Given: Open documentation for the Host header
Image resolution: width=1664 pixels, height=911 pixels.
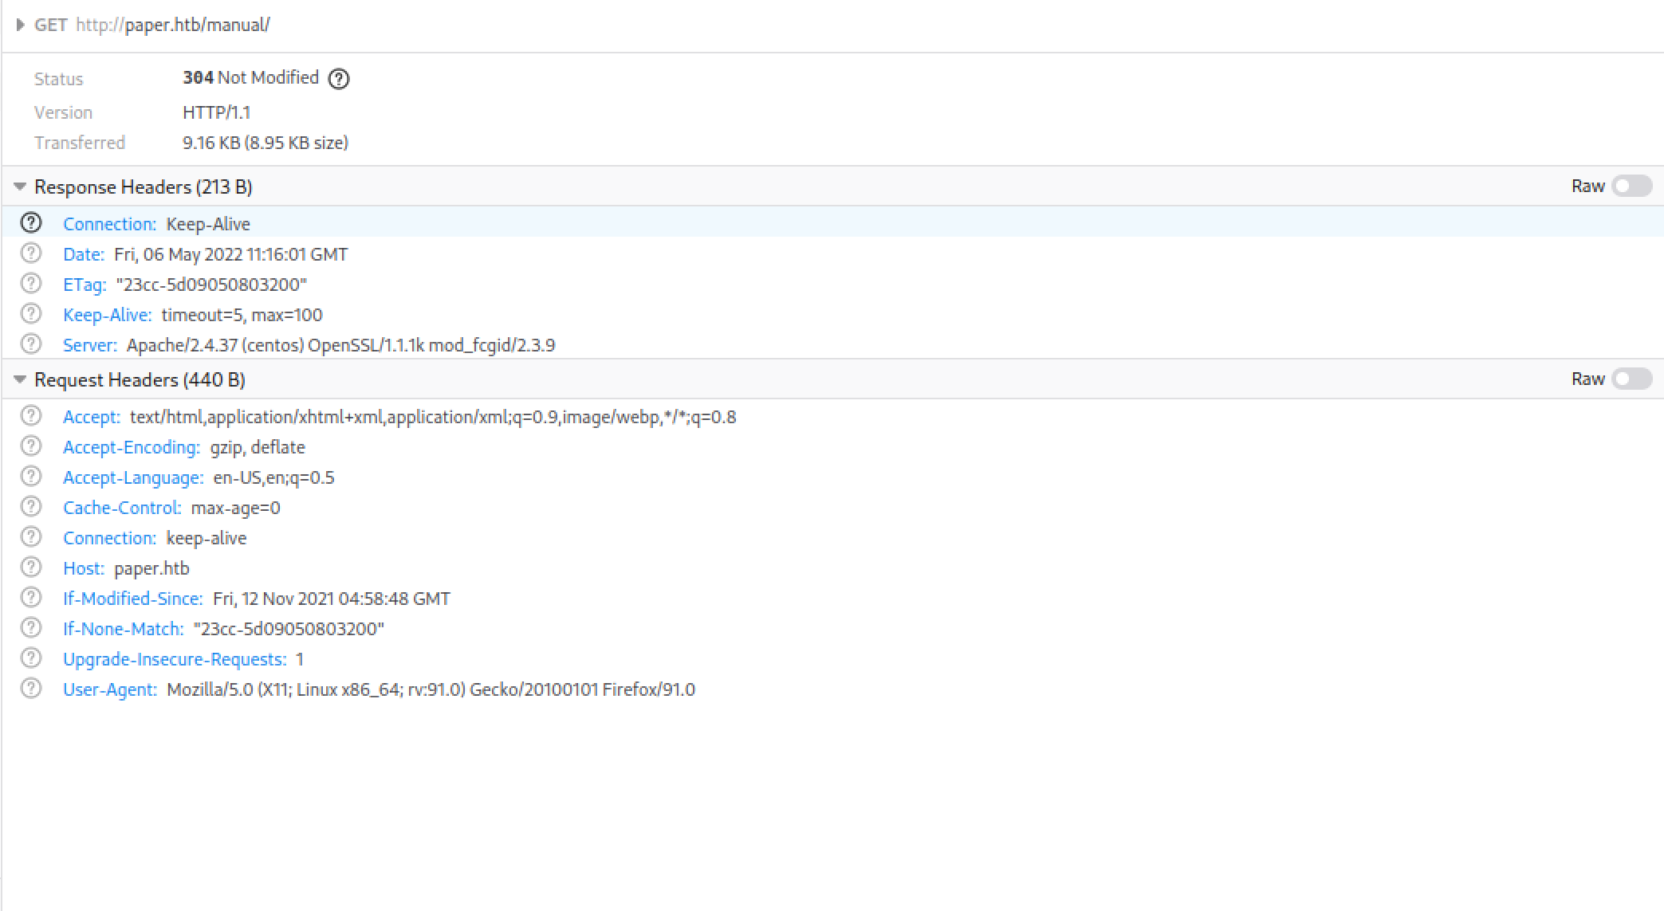Looking at the screenshot, I should [31, 567].
